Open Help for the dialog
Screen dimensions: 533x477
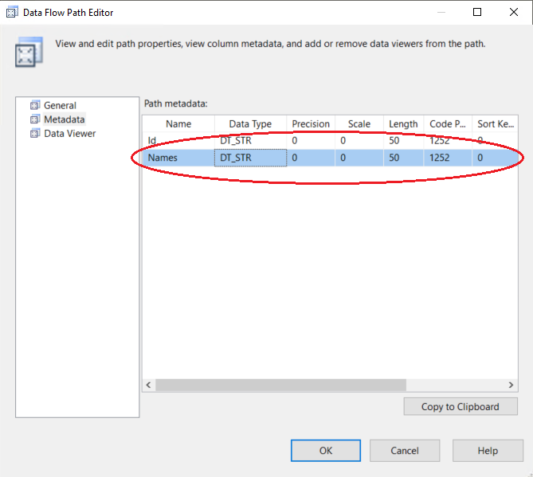click(x=488, y=451)
